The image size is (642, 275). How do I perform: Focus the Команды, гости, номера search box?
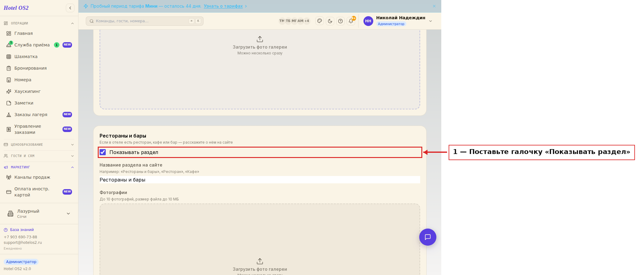coord(145,21)
